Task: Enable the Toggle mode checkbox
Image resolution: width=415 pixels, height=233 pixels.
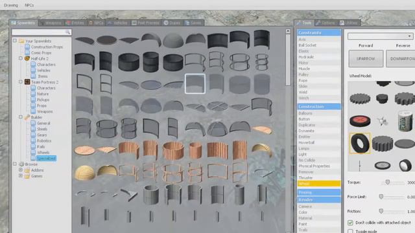Action: click(350, 231)
